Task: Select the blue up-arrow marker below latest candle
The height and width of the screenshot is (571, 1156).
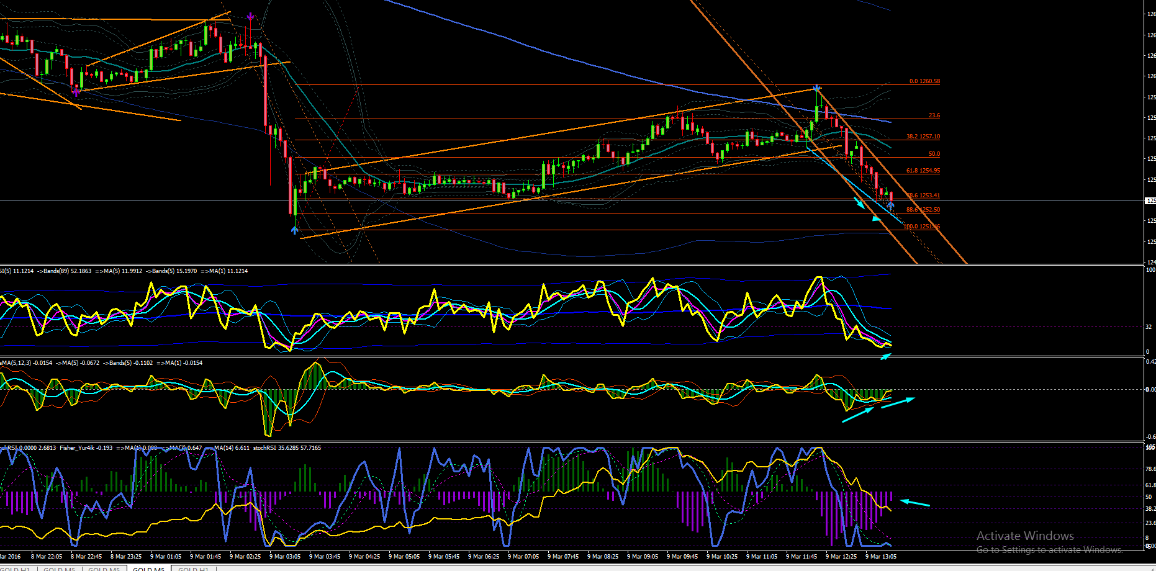Action: point(891,204)
